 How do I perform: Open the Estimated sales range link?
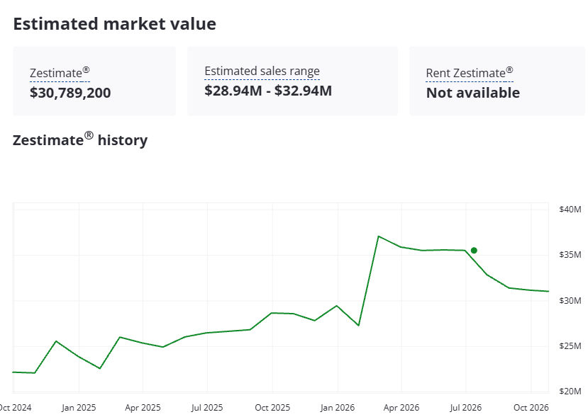click(262, 71)
